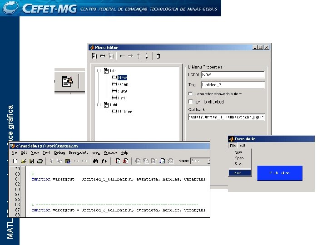Click the show function icon in editor toolbar

click(x=104, y=161)
